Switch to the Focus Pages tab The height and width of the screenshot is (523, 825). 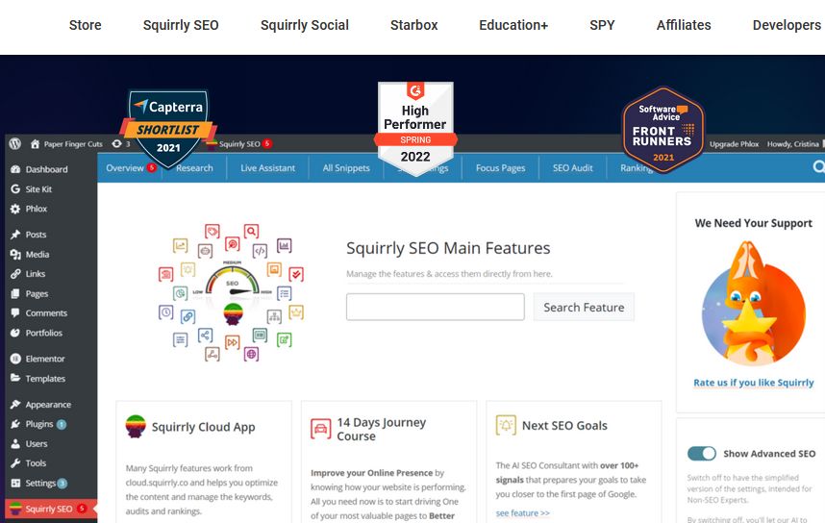tap(500, 168)
